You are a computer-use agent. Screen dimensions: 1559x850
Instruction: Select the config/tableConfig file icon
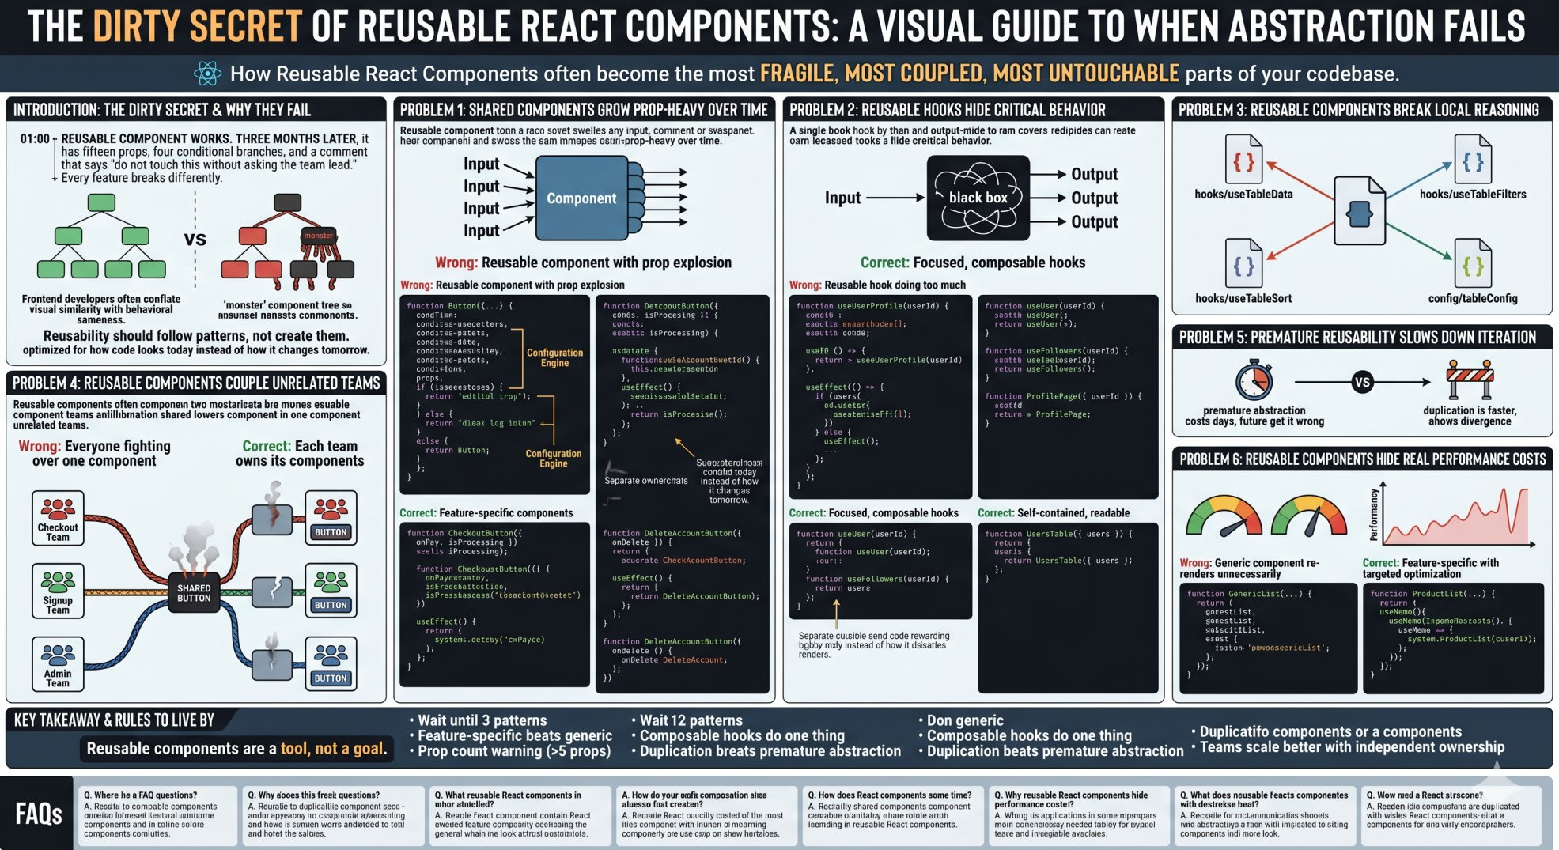pyautogui.click(x=1473, y=264)
